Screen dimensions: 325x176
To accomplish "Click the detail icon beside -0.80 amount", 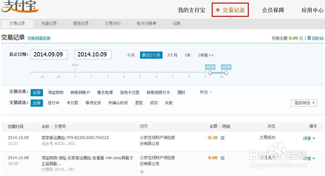I will (x=222, y=158).
